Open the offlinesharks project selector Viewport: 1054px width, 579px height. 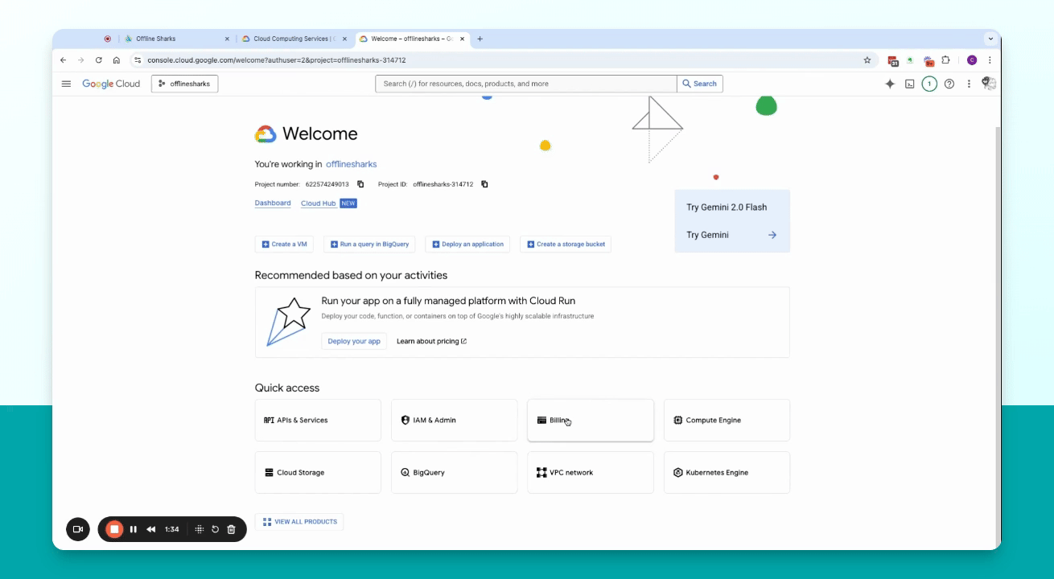184,84
